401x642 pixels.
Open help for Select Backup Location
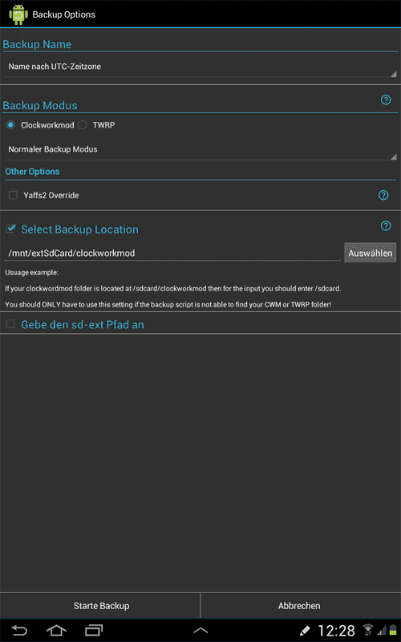pos(386,226)
